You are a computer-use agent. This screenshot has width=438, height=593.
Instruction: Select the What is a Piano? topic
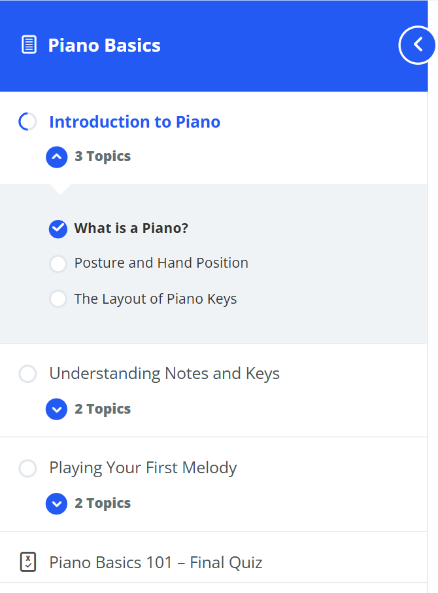[x=131, y=228]
